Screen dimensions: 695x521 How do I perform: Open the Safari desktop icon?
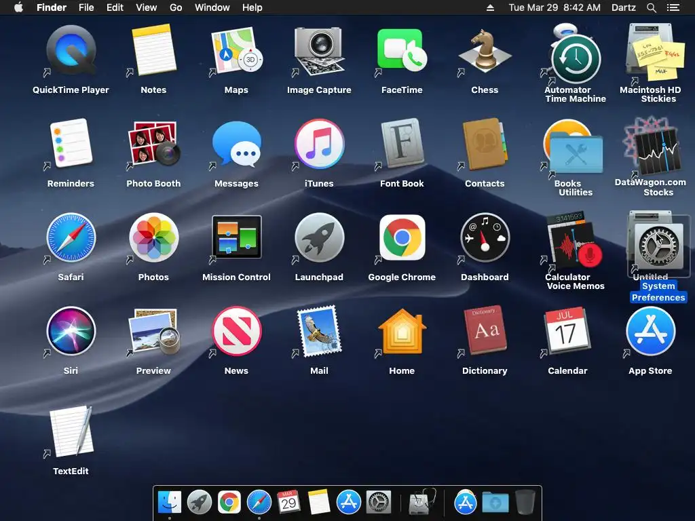point(71,237)
